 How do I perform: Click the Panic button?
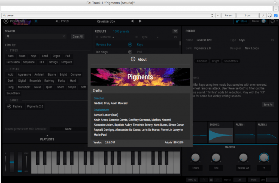[254, 180]
